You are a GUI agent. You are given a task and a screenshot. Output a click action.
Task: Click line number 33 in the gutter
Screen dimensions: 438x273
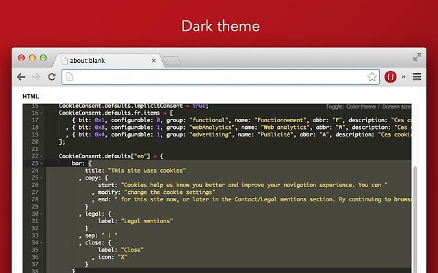pos(35,235)
